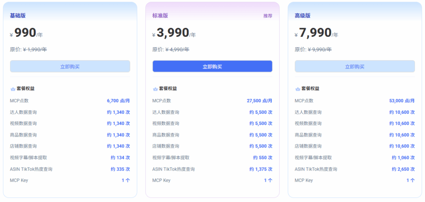Click 约 1,060 次 subtitle extraction value
This screenshot has height=202, width=425.
tap(403, 158)
